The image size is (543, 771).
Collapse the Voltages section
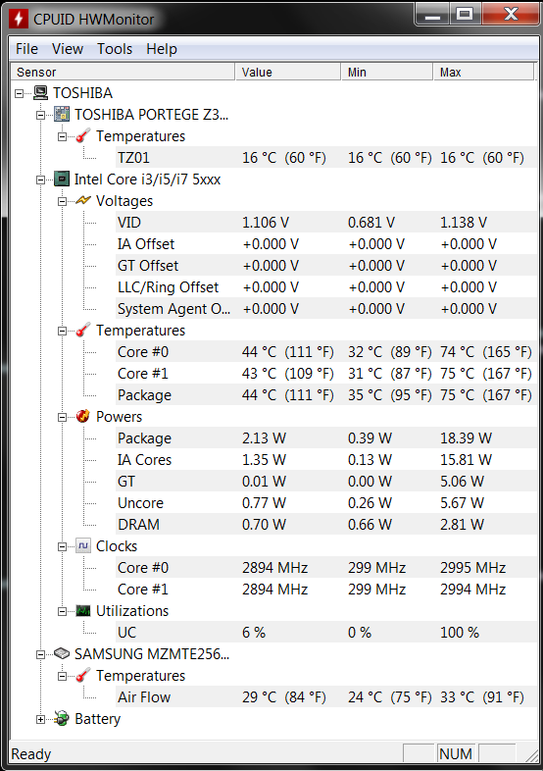(x=62, y=201)
